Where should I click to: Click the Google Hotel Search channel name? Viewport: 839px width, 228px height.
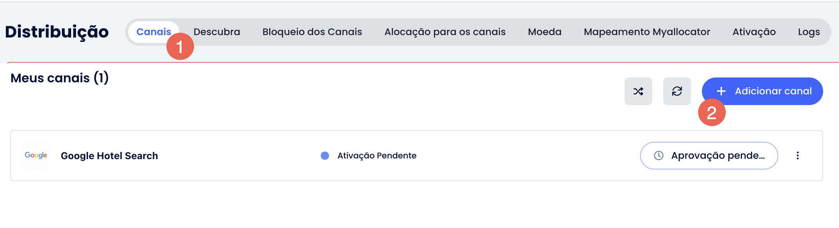pos(109,156)
